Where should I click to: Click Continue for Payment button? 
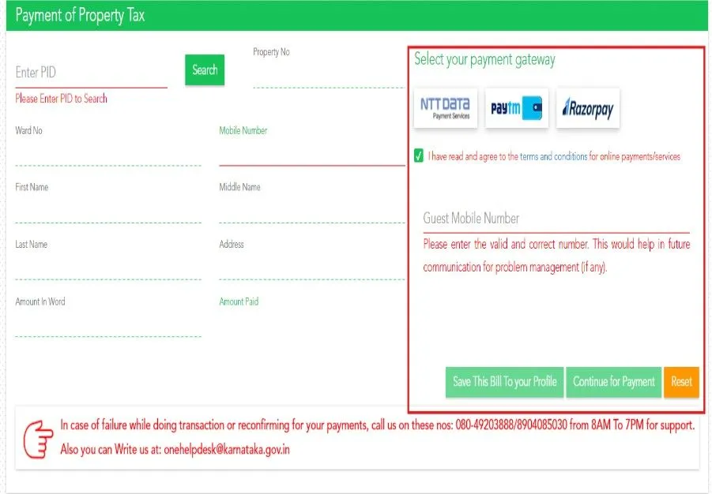[613, 382]
